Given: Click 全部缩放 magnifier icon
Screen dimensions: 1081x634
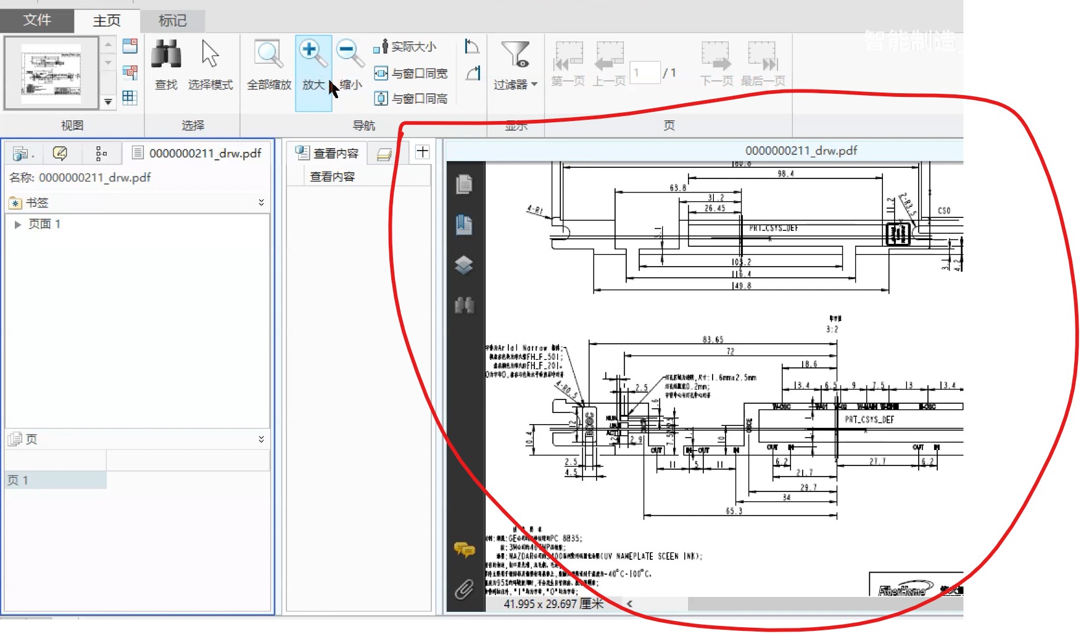Looking at the screenshot, I should 269,54.
